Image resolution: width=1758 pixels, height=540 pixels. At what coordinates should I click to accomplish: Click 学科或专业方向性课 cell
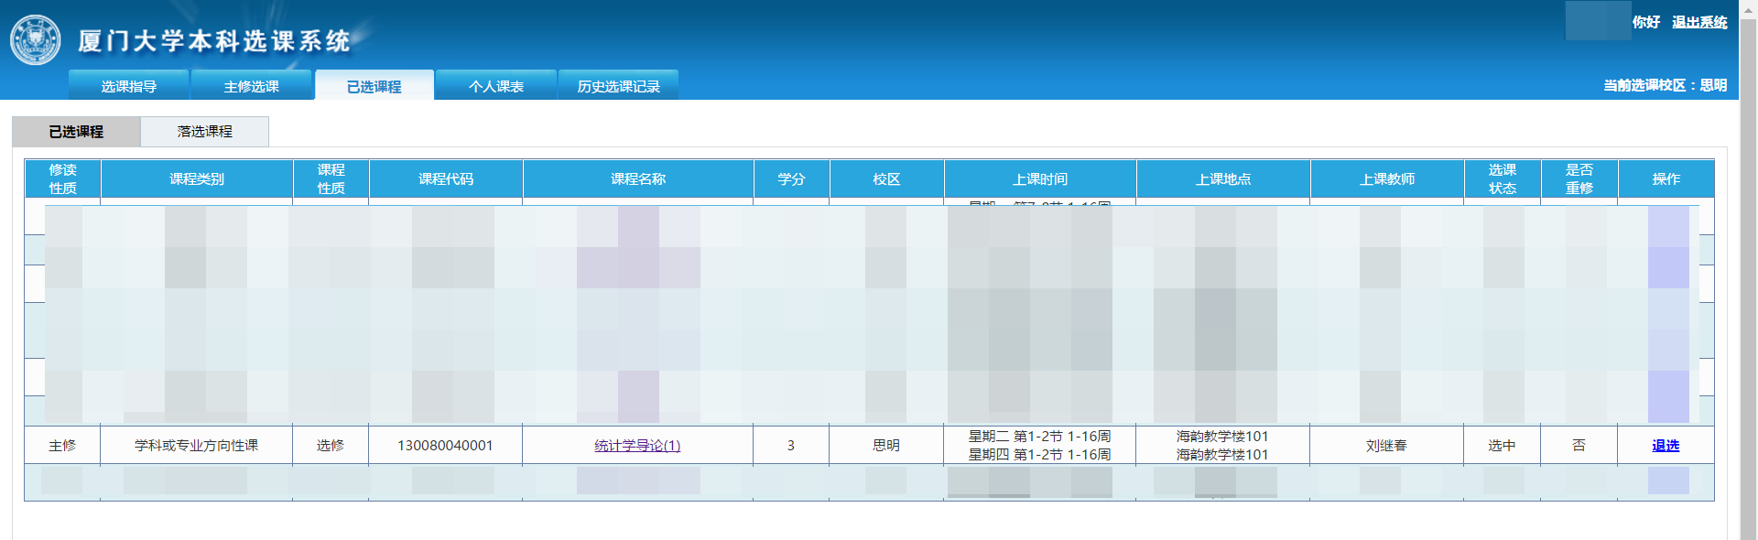[196, 446]
